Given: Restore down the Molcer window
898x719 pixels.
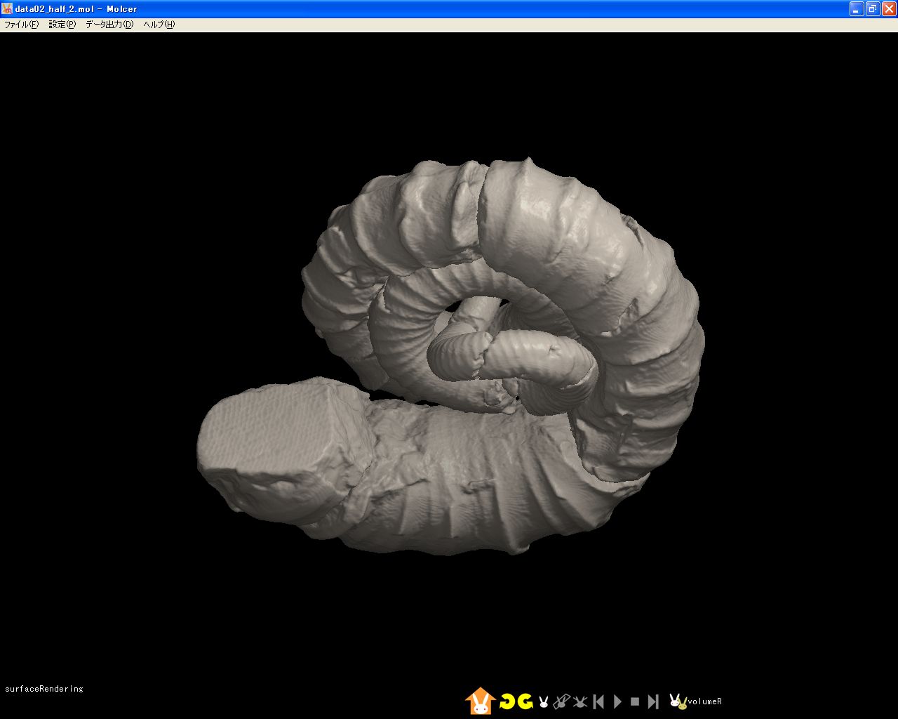Looking at the screenshot, I should click(872, 8).
